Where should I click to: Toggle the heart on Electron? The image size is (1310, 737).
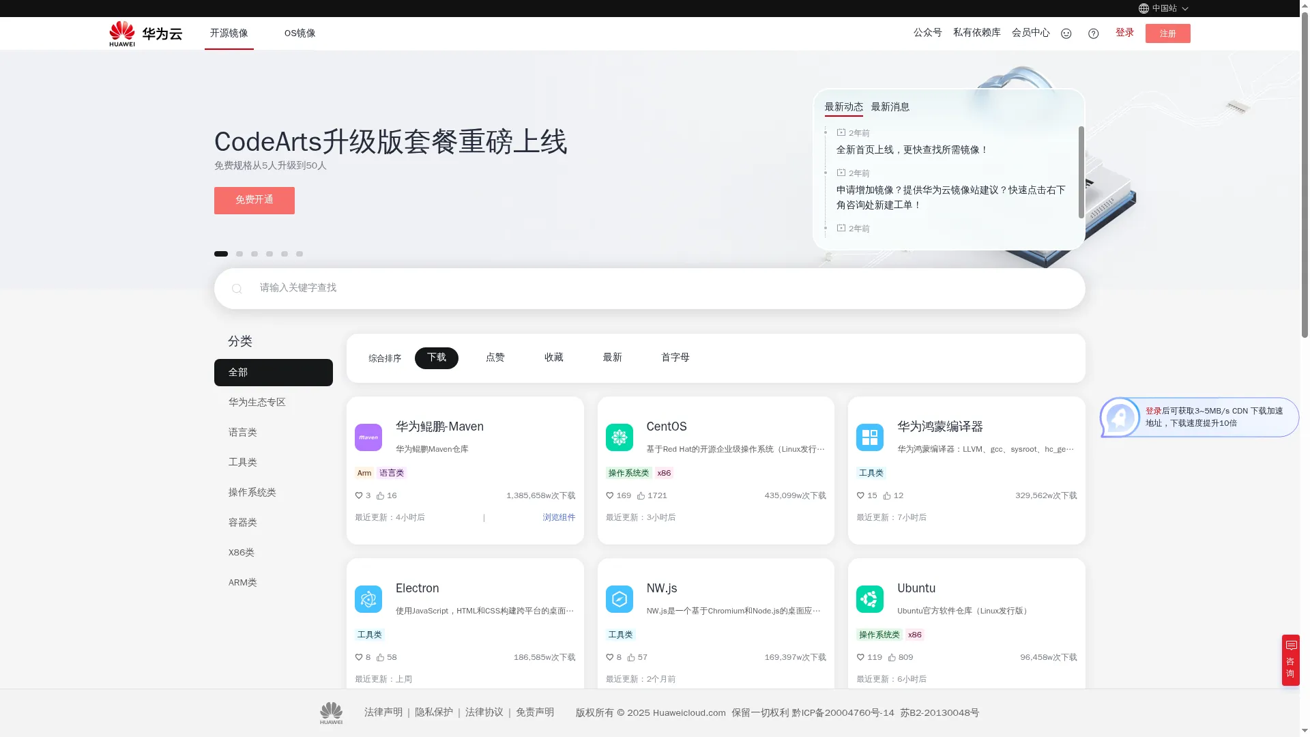click(360, 657)
